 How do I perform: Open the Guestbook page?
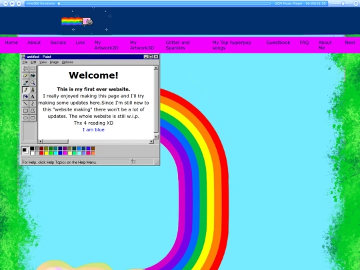278,43
